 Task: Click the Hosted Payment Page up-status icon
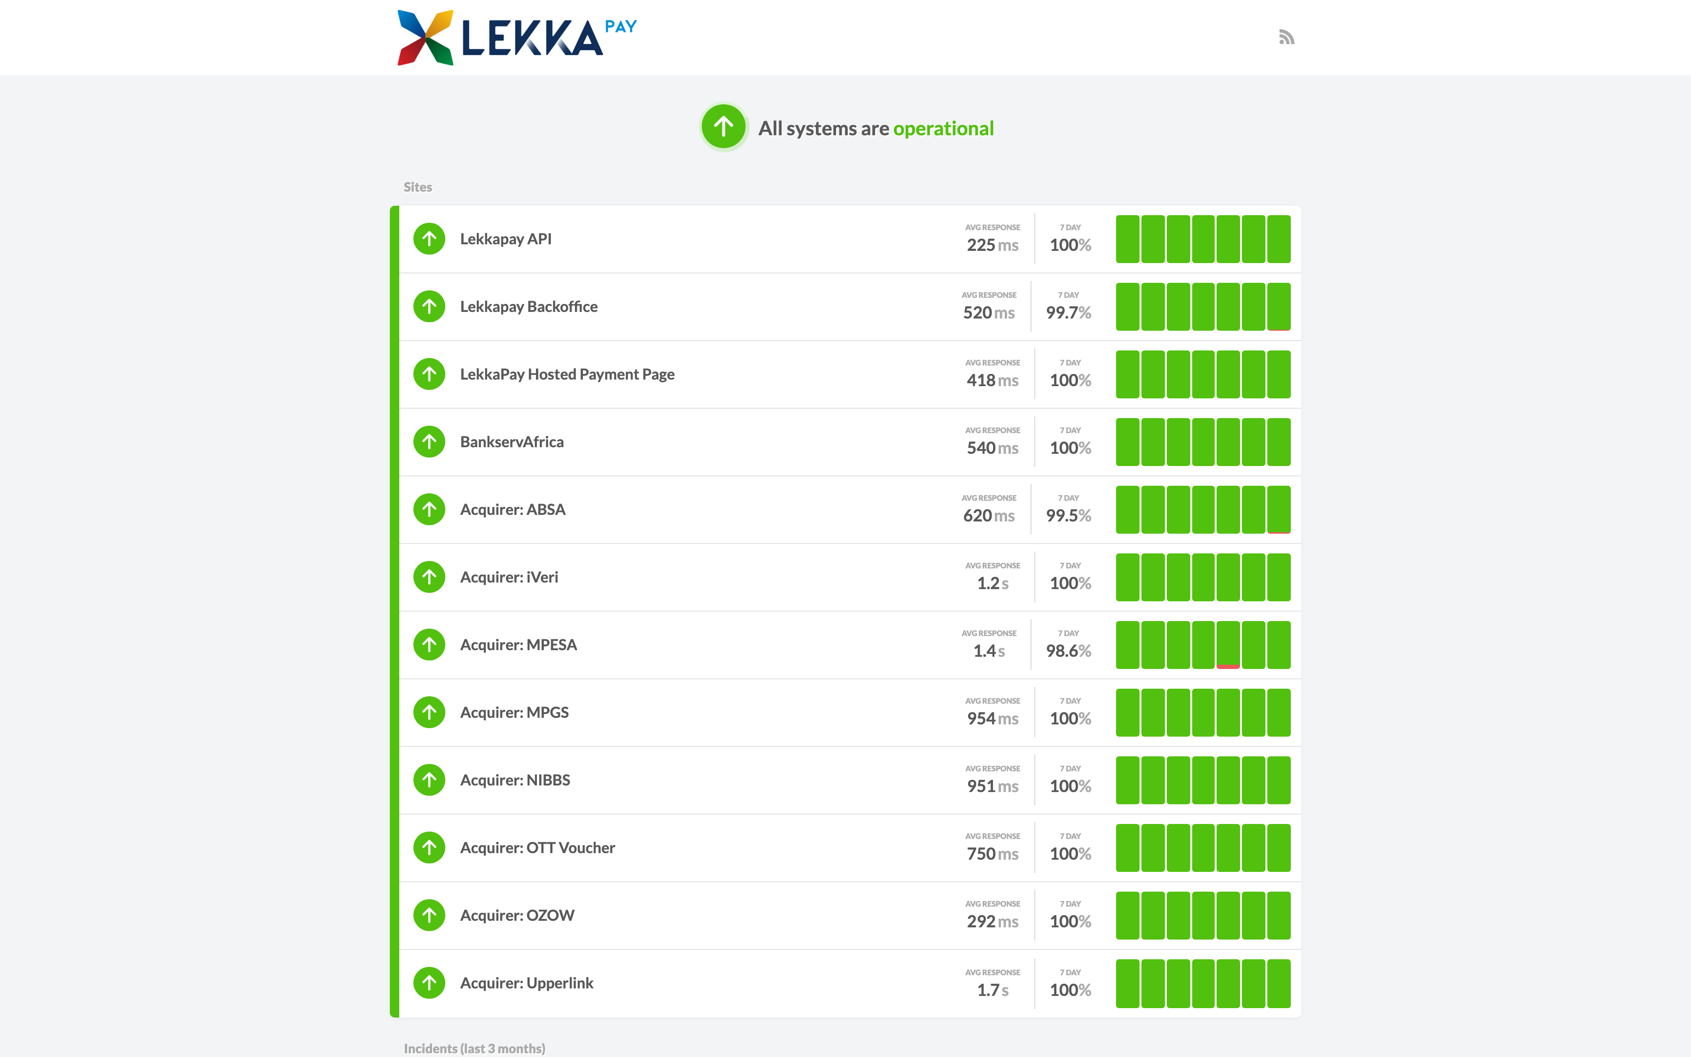[429, 374]
